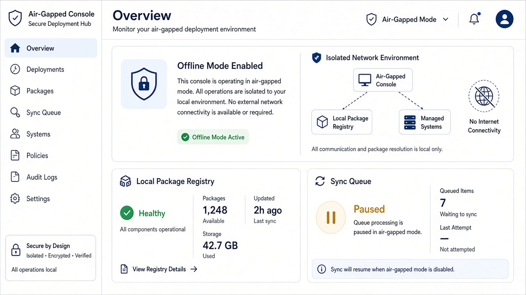The image size is (526, 295).
Task: Go to the Overview page
Action: pos(51,48)
